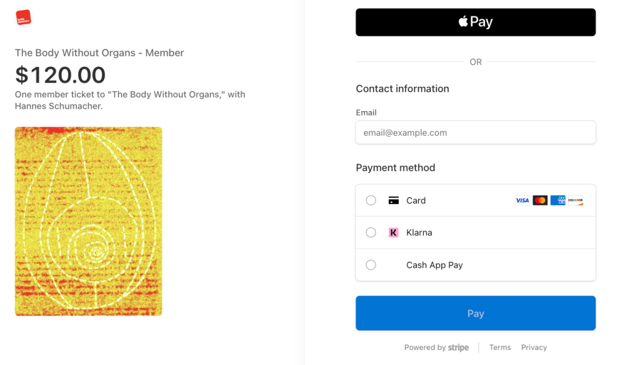Screen dimensions: 619x365
Task: Click the American Express logo
Action: (557, 200)
